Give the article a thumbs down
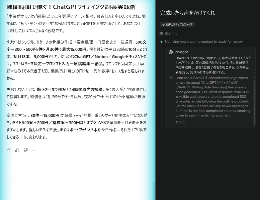 coord(25,150)
